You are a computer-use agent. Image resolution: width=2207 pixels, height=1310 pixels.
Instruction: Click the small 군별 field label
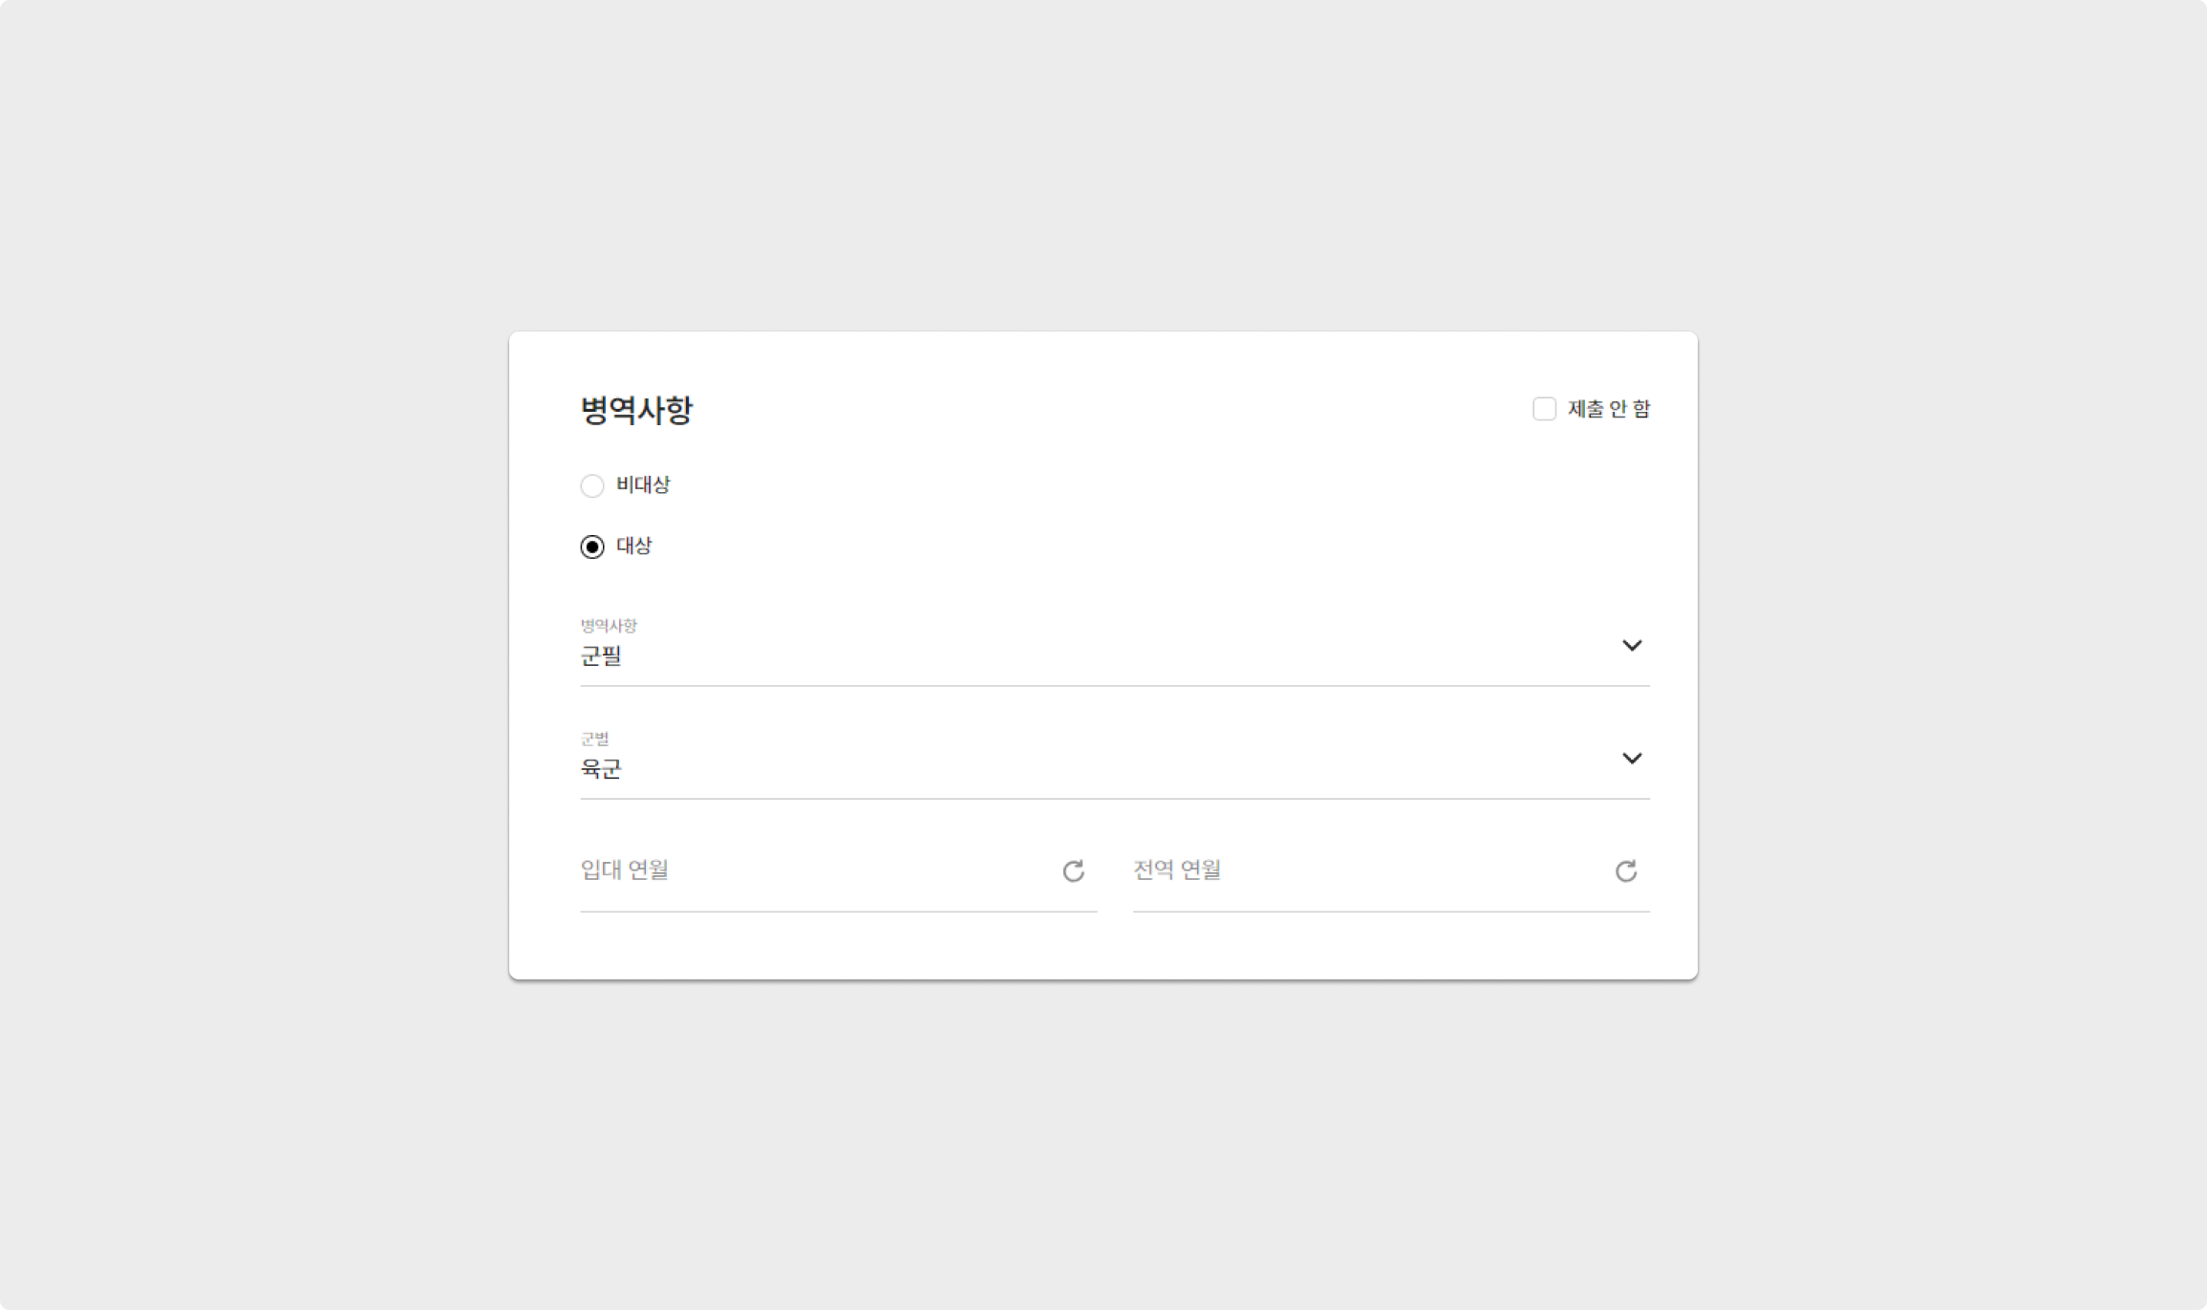[594, 739]
